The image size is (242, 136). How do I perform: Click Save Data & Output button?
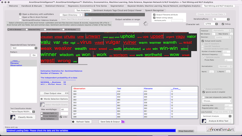[112, 122]
